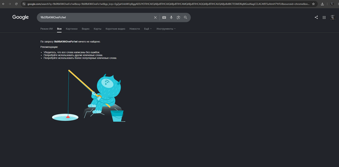Open the on-screen keyboard input tool
This screenshot has height=167, width=339.
[x=164, y=17]
